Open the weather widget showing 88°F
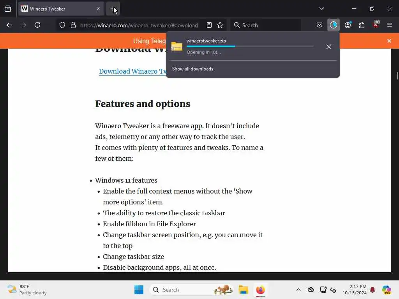399x299 pixels. click(27, 290)
